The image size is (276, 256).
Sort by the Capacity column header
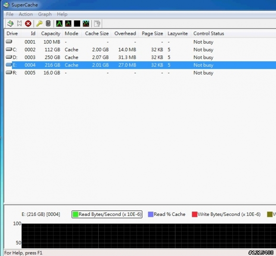pyautogui.click(x=50, y=34)
